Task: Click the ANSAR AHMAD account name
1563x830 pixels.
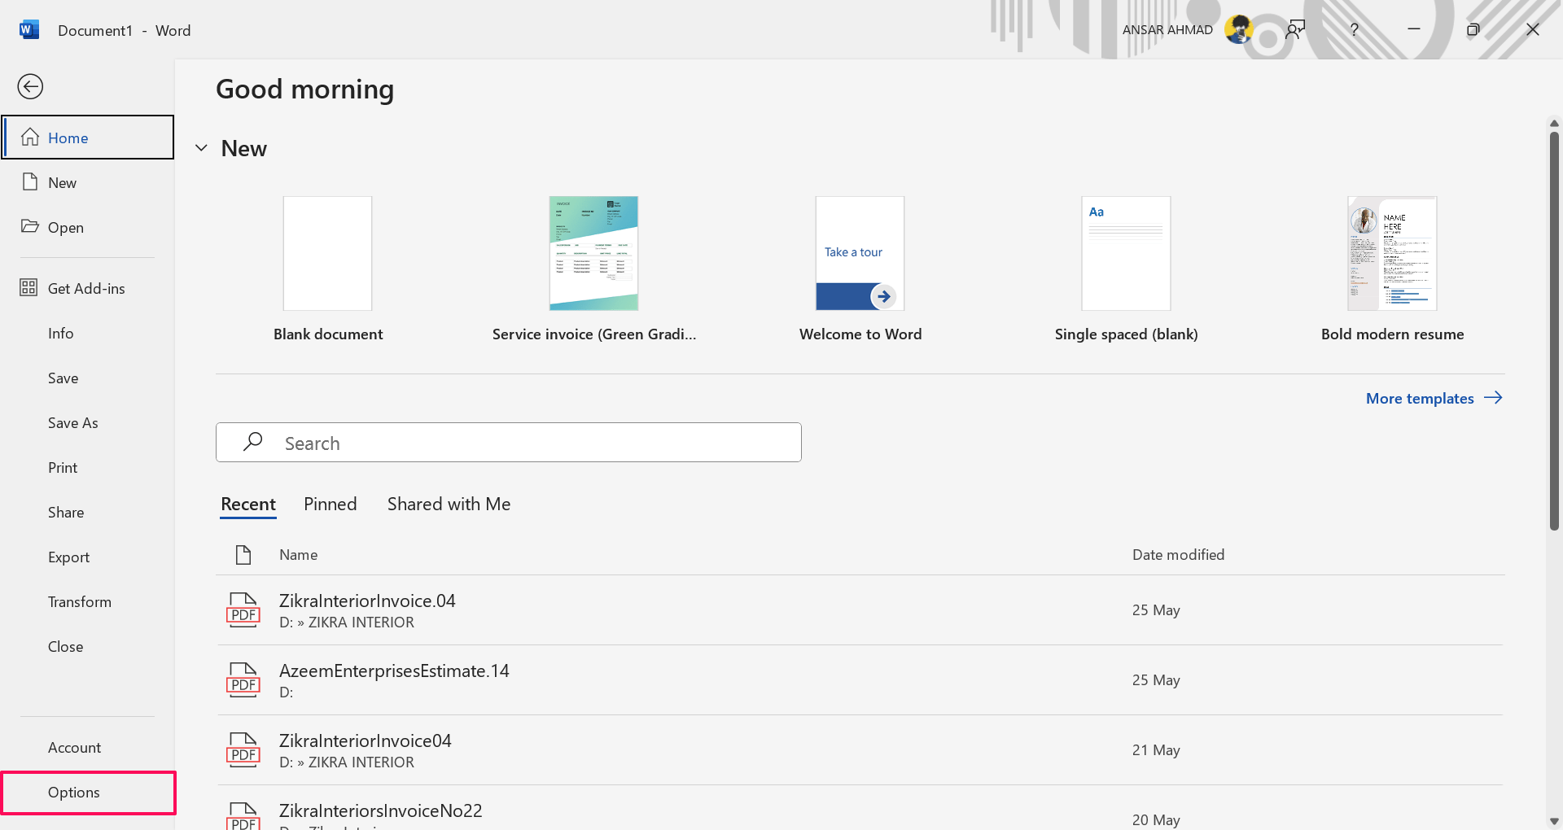Action: point(1167,30)
